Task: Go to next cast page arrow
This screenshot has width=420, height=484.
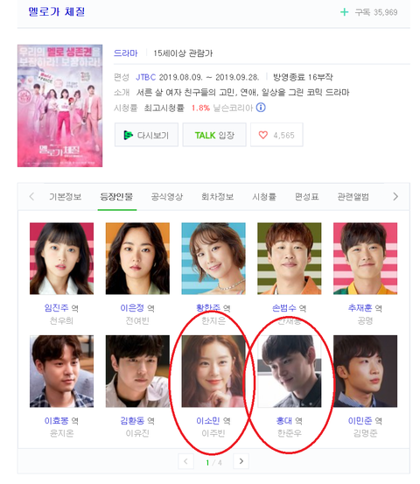Action: tap(241, 461)
